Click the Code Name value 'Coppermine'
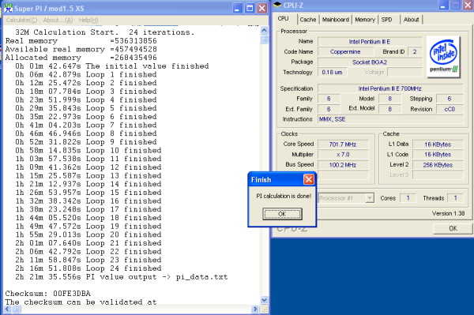The image size is (474, 315). (x=345, y=51)
